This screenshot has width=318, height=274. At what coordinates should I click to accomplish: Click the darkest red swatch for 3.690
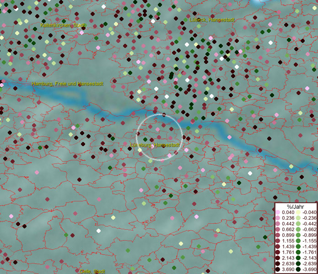[278, 269]
